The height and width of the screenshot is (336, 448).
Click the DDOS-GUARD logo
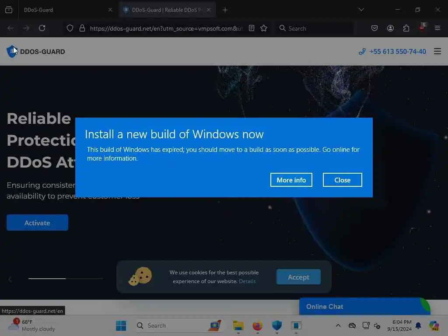(x=36, y=52)
